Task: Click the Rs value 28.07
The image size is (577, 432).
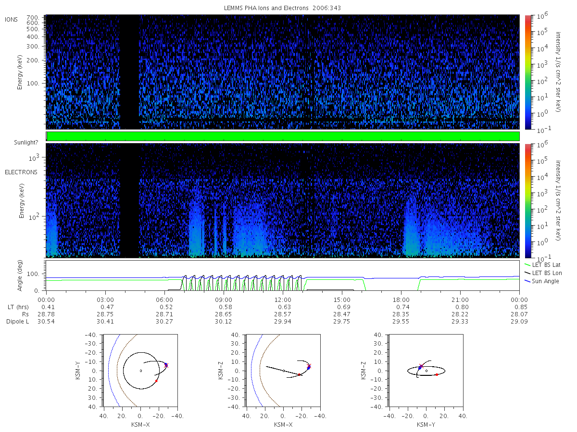Action: tap(520, 314)
